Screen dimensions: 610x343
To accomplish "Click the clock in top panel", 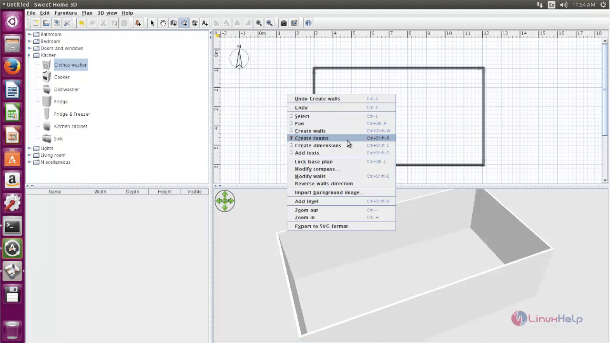I will click(584, 5).
